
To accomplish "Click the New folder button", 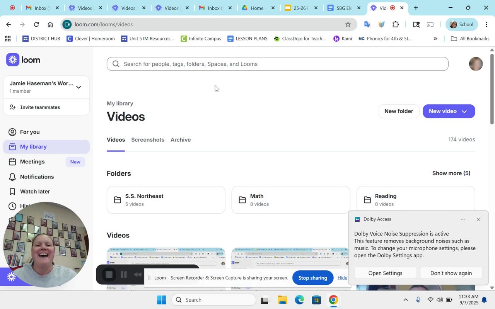I will pyautogui.click(x=399, y=111).
